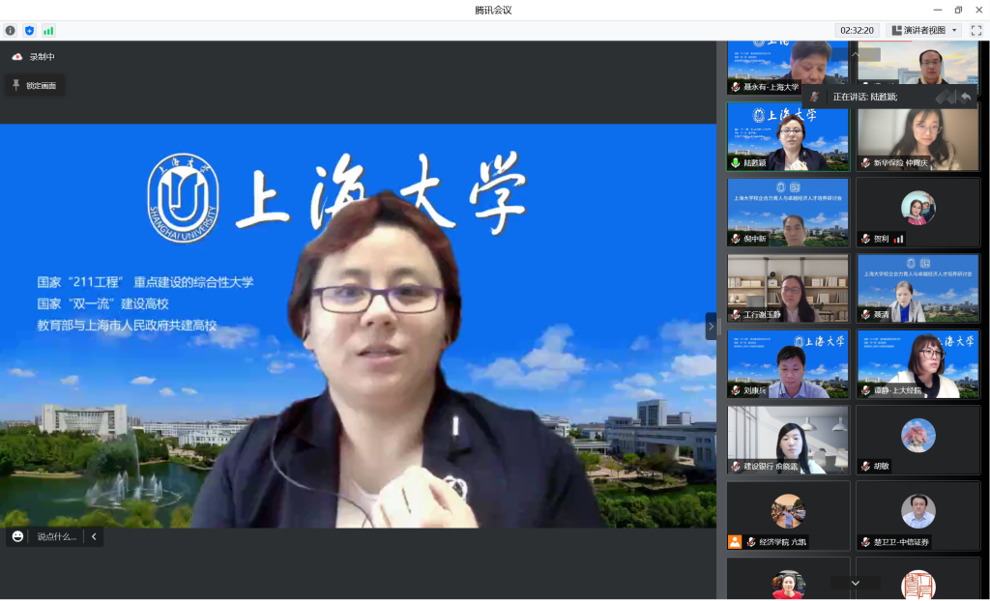
Task: Click the main speaker video of 陆甦颖
Action: [x=358, y=326]
